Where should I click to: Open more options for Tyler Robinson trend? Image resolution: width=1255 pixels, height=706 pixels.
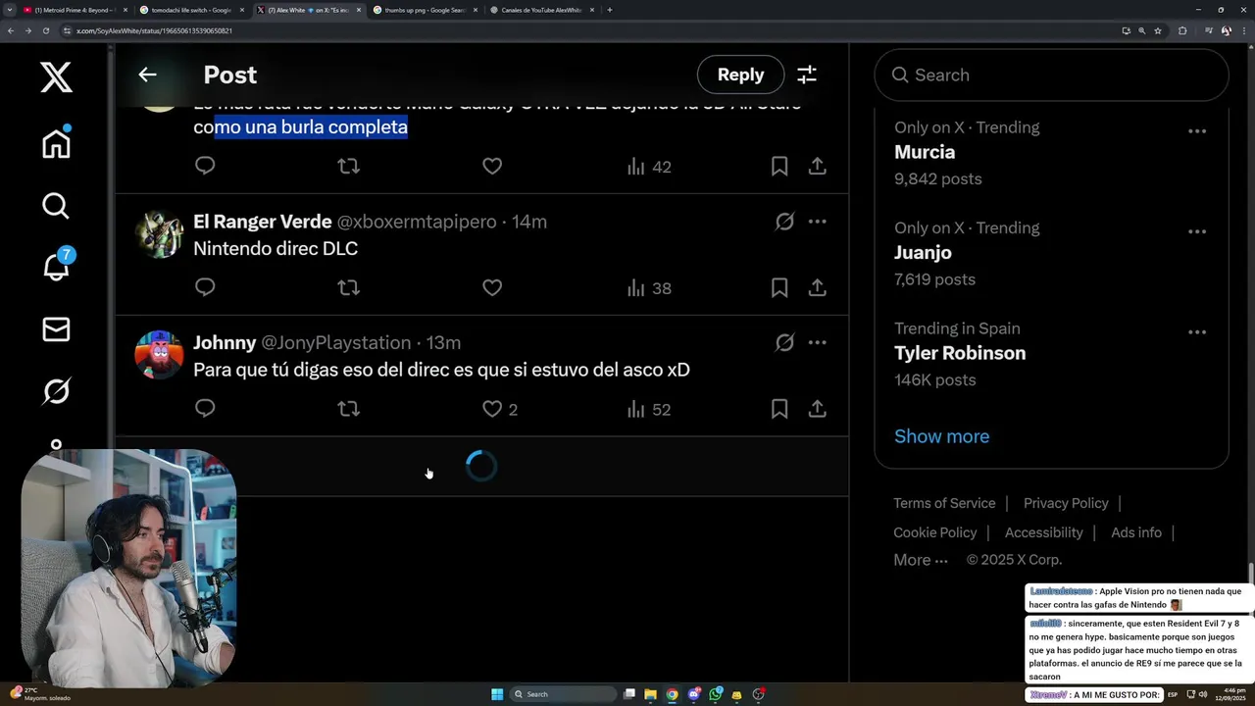click(x=1197, y=332)
